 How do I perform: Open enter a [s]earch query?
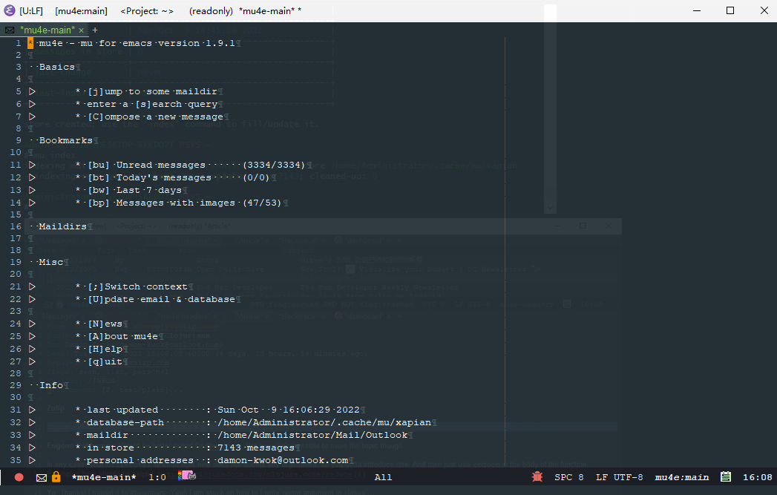[152, 104]
